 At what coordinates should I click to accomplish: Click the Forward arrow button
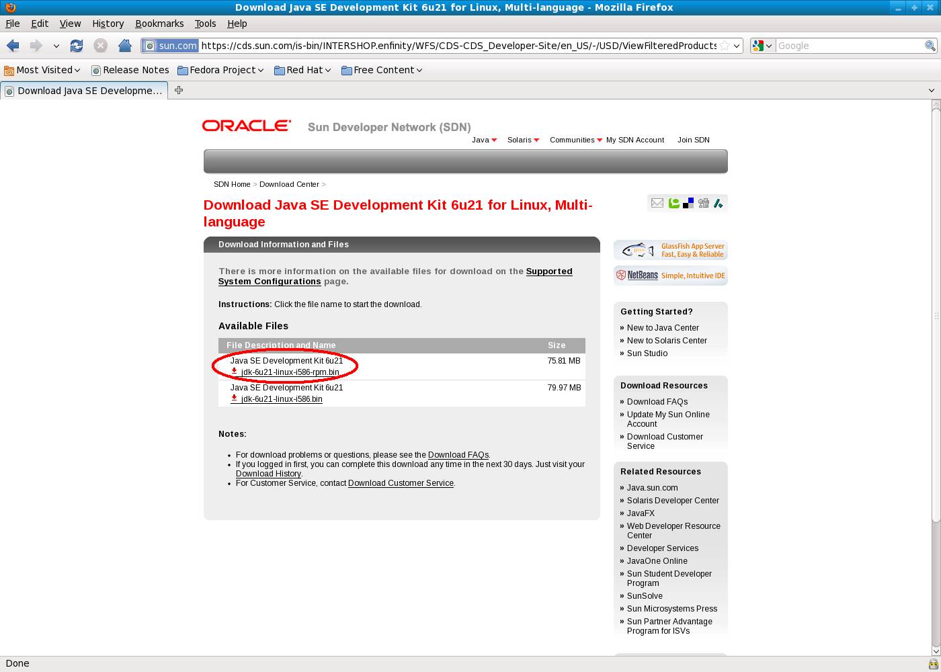tap(36, 46)
